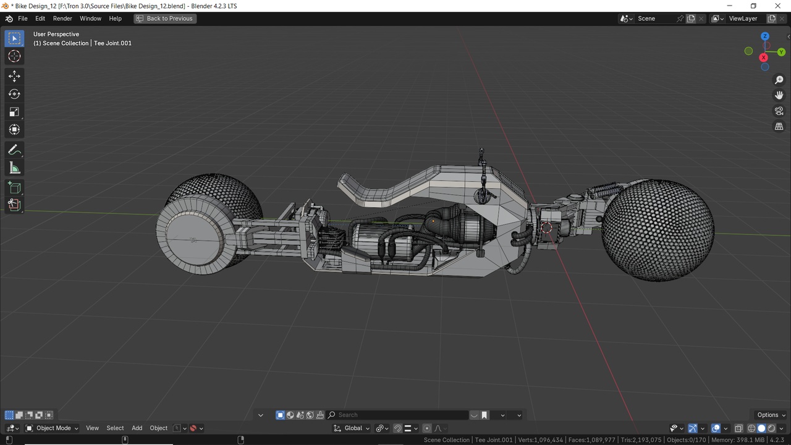This screenshot has height=445, width=791.
Task: Toggle bookmark filter beside search field
Action: coord(484,415)
